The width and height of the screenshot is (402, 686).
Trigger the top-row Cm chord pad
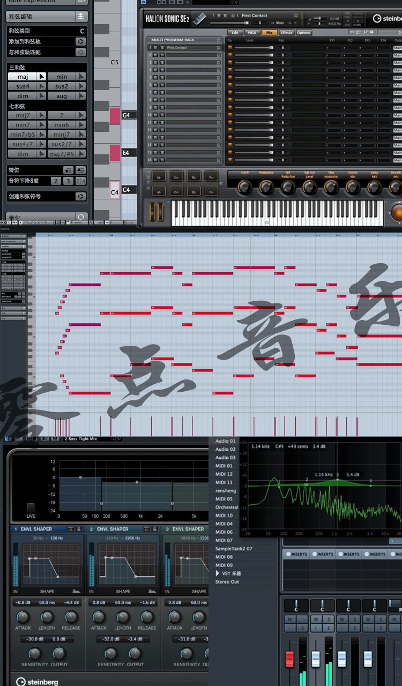tap(176, 177)
